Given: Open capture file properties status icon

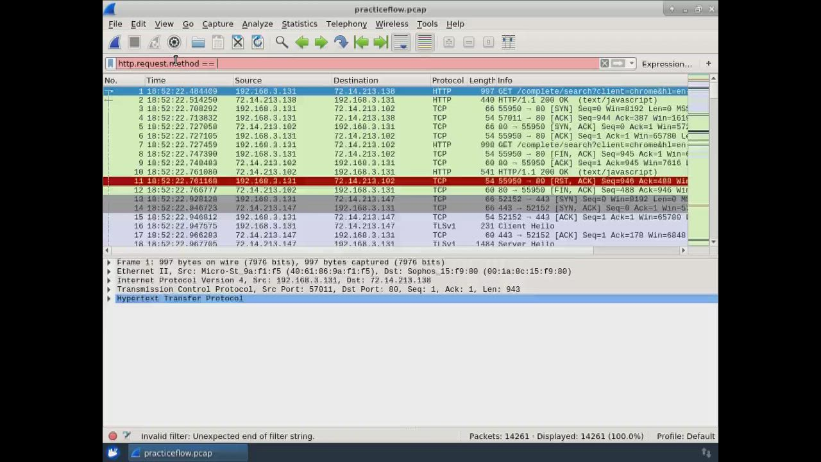Looking at the screenshot, I should click(126, 436).
